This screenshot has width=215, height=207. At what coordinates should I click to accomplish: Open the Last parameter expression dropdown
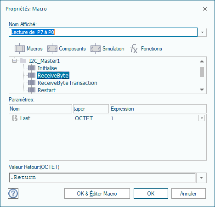point(202,118)
